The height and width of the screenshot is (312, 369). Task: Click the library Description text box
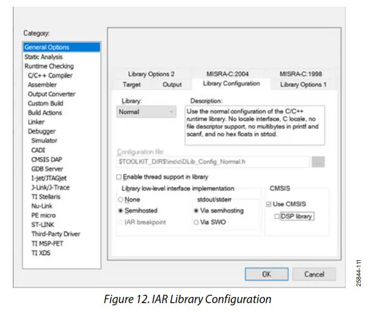pyautogui.click(x=255, y=125)
